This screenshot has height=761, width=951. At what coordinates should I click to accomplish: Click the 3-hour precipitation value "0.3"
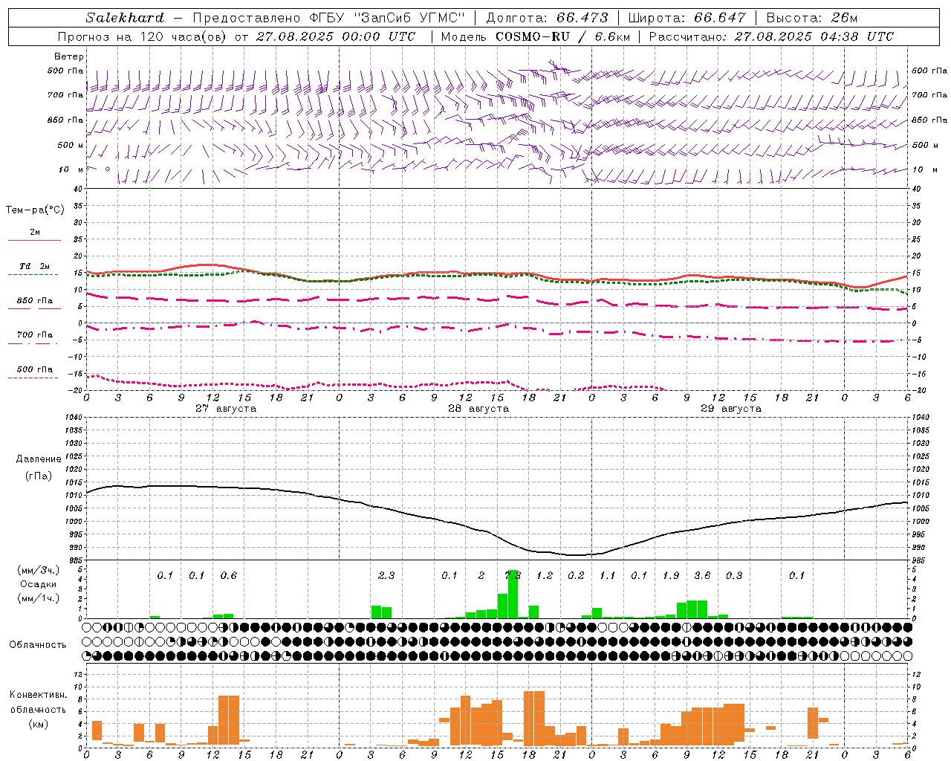[734, 576]
